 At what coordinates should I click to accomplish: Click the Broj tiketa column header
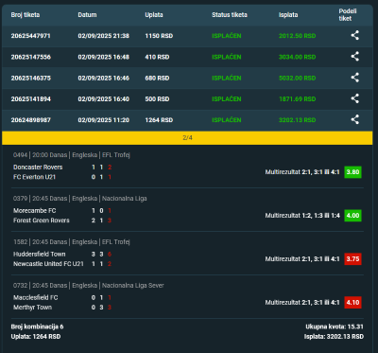coord(26,15)
